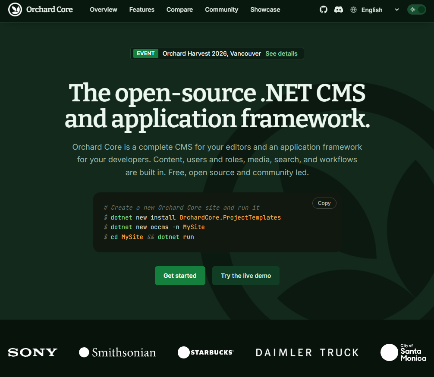The width and height of the screenshot is (434, 377).
Task: Click the Daimler Truck logo
Action: click(x=307, y=352)
